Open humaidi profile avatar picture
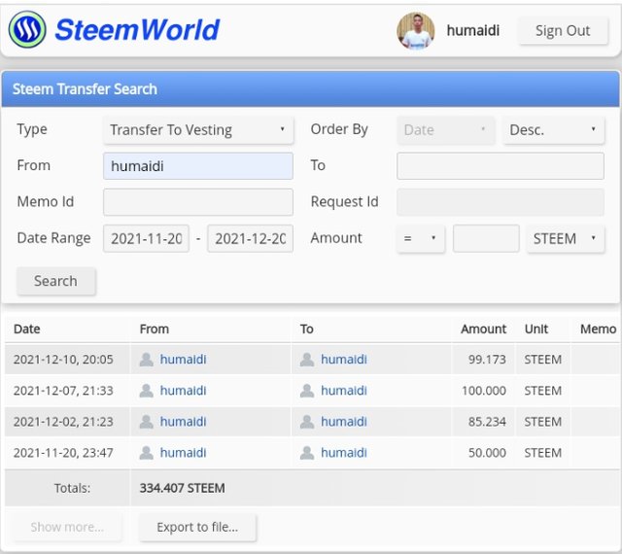622x554 pixels. (415, 30)
